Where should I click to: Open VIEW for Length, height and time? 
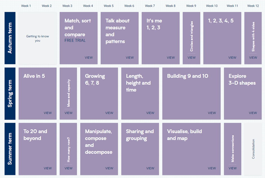pos(150,113)
